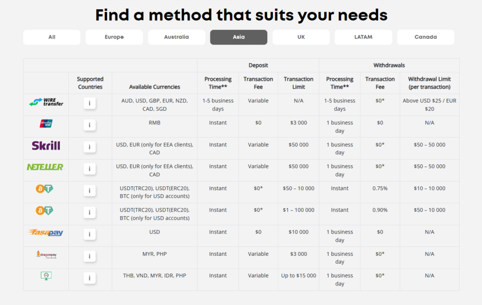This screenshot has height=305, width=482.
Task: Click the FasaPay logo
Action: tap(46, 232)
